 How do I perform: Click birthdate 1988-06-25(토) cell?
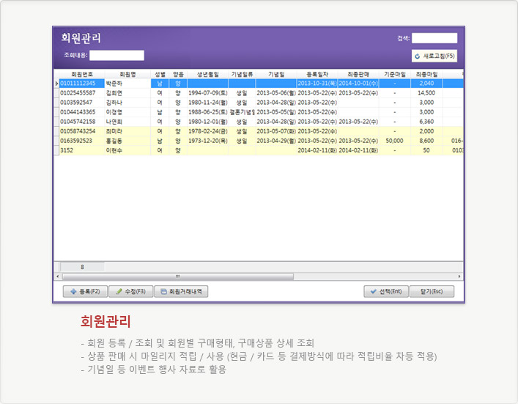208,112
